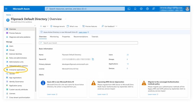Image resolution: width=194 pixels, height=105 pixels.
Task: Open Delegated admin partners in sidebar
Action: (18, 66)
